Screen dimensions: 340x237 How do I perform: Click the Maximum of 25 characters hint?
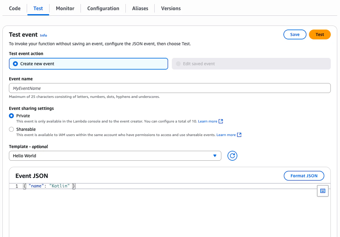(84, 97)
